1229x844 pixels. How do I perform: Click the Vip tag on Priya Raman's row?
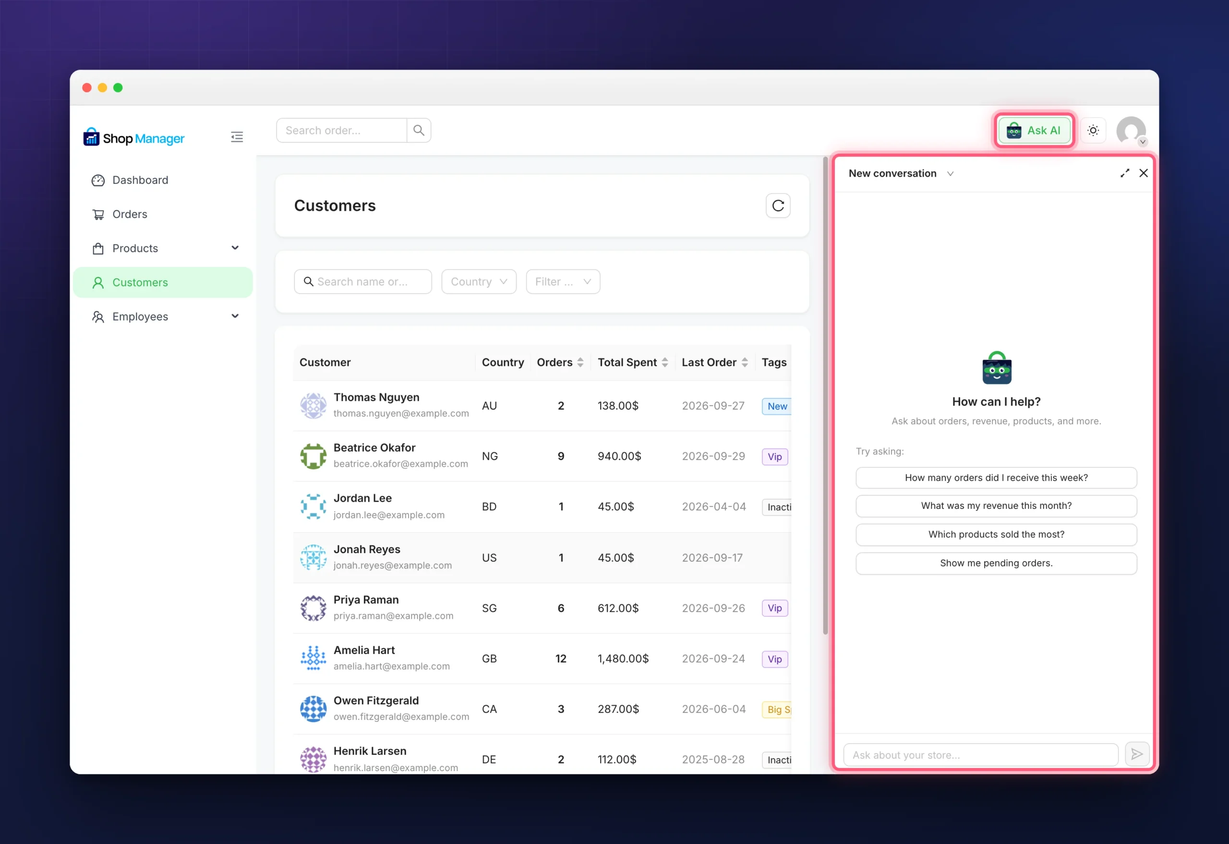775,608
